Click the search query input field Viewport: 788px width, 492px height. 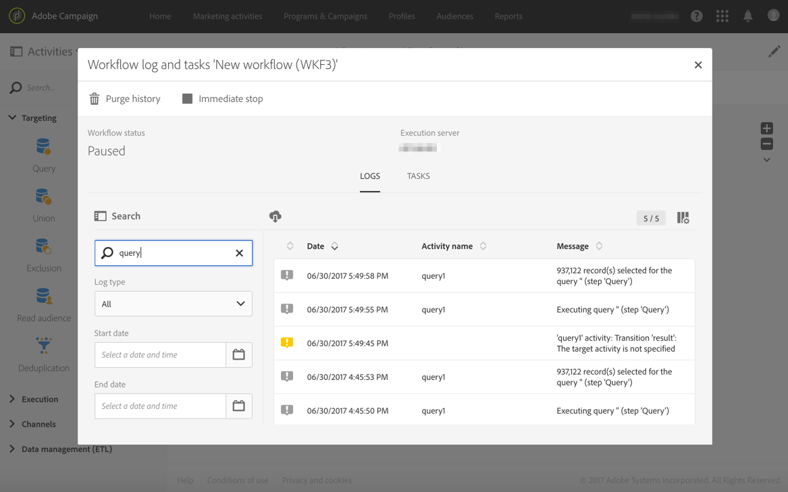(x=172, y=253)
